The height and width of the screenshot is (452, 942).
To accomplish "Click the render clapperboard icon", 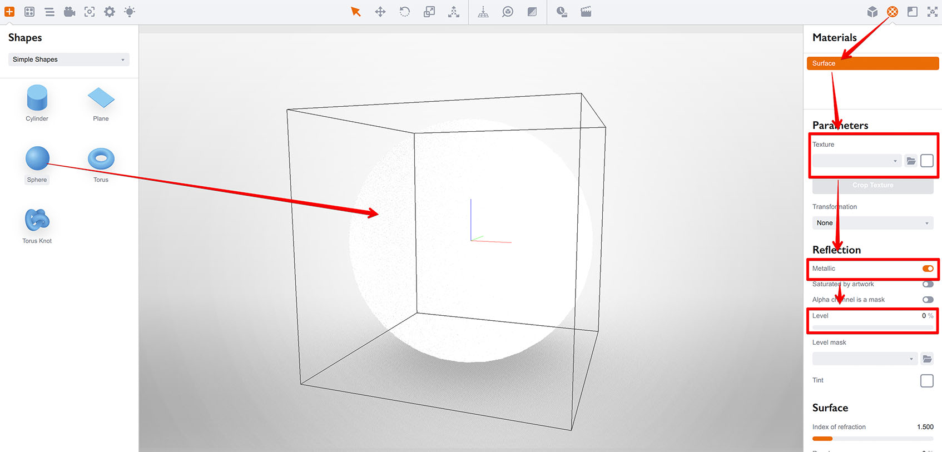I will (586, 12).
